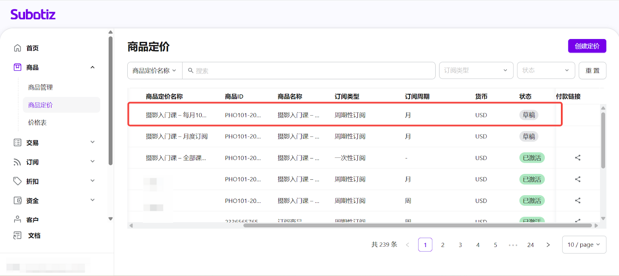Screen dimensions: 619x276
Task: Click the 客户 person icon in sidebar
Action: pos(17,220)
